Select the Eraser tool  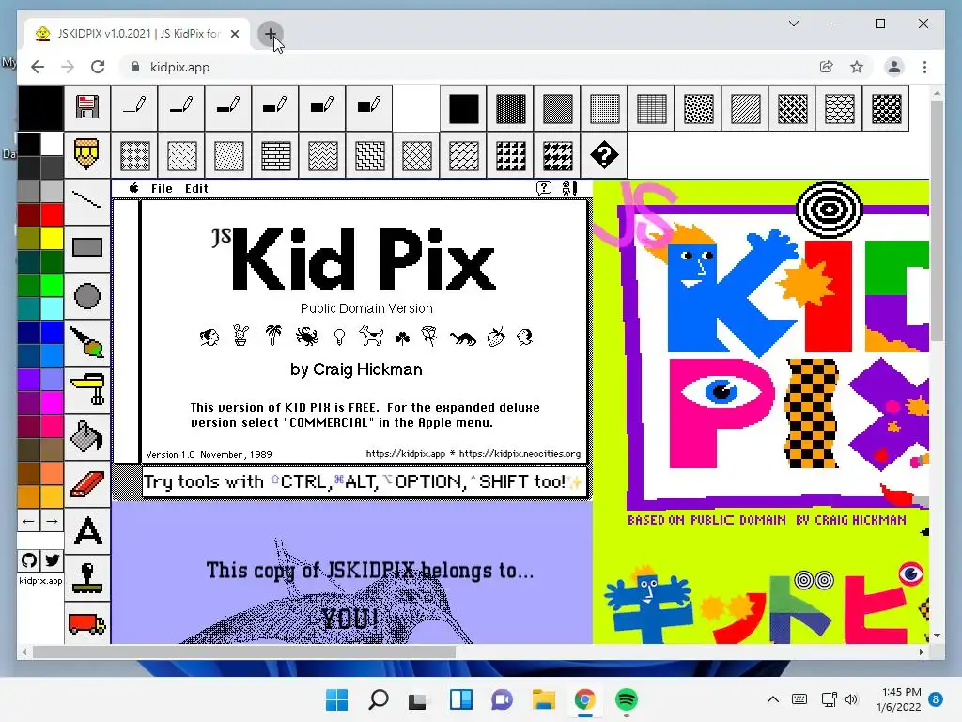[x=87, y=484]
